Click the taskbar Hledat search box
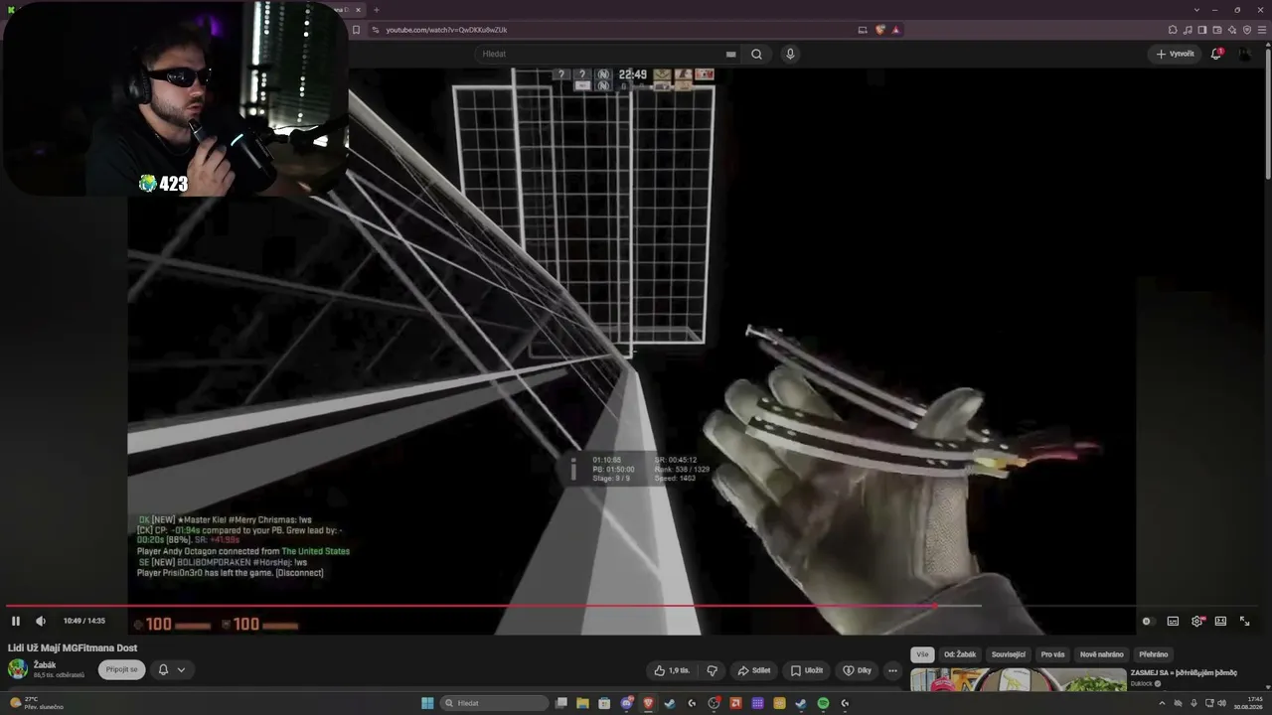 point(494,703)
